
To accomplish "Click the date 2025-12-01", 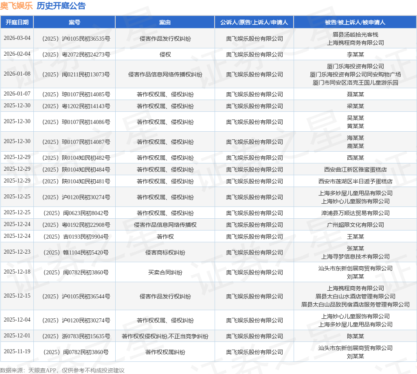I will (x=17, y=335).
